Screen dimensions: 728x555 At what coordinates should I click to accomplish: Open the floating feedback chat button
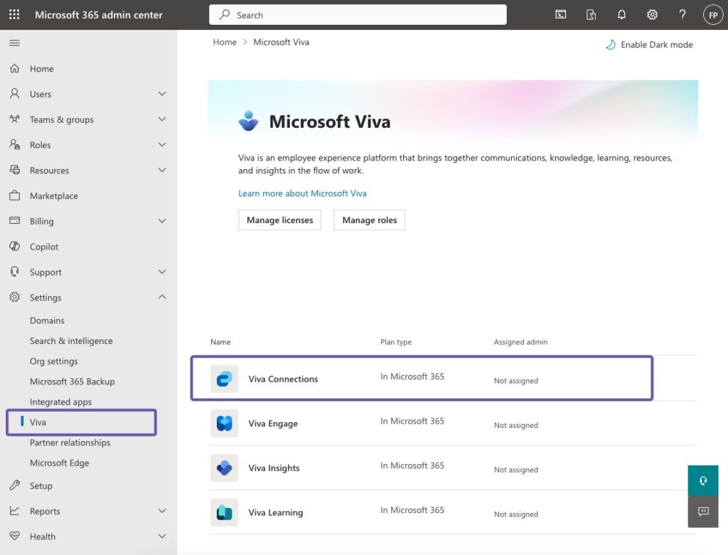(703, 512)
